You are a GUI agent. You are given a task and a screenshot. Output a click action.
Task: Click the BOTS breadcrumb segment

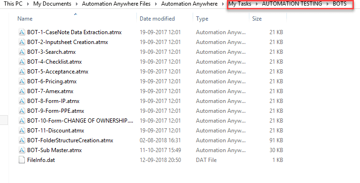(x=339, y=4)
